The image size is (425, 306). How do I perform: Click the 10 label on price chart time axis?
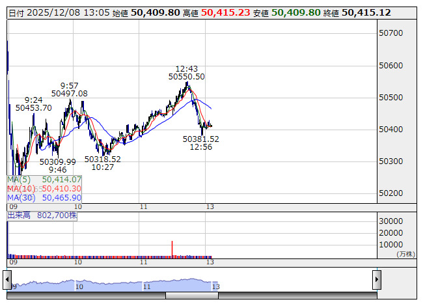(x=78, y=207)
